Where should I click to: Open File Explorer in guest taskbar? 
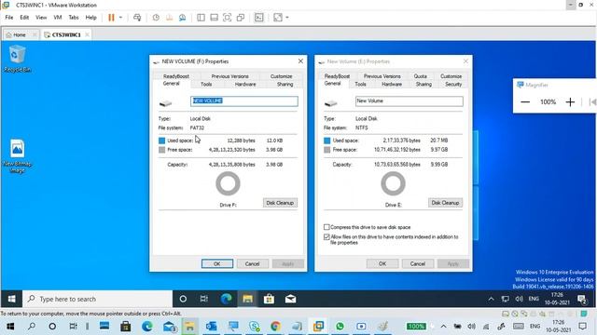pos(247,299)
